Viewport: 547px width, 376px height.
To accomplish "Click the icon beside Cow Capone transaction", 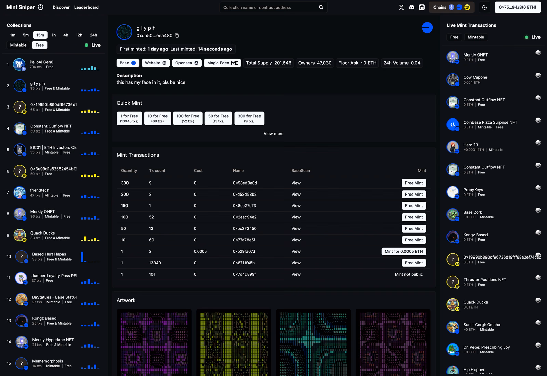I will 538,75.
